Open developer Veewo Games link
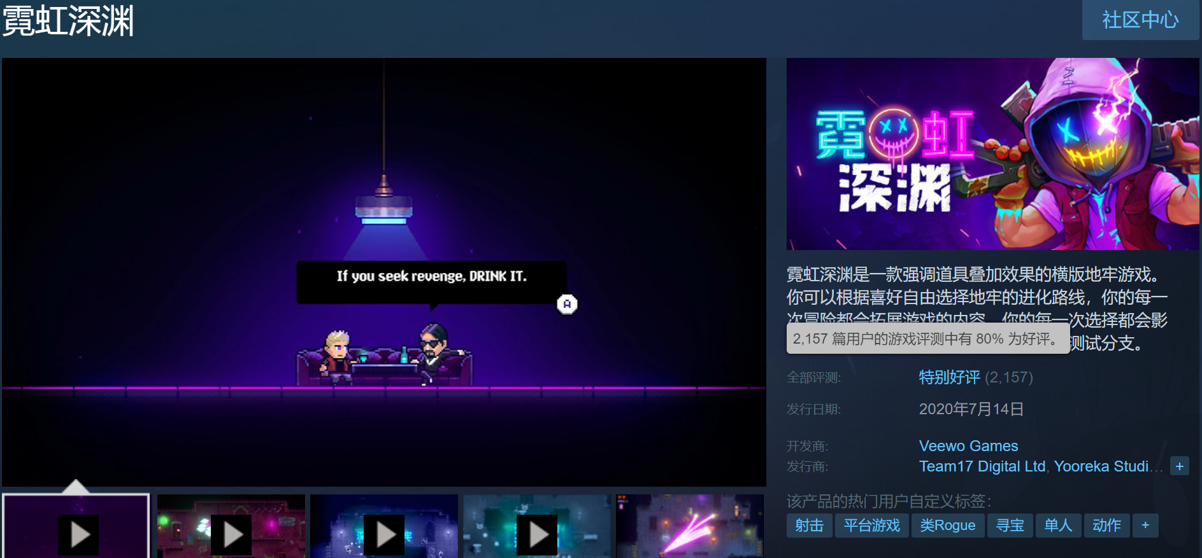 tap(968, 446)
